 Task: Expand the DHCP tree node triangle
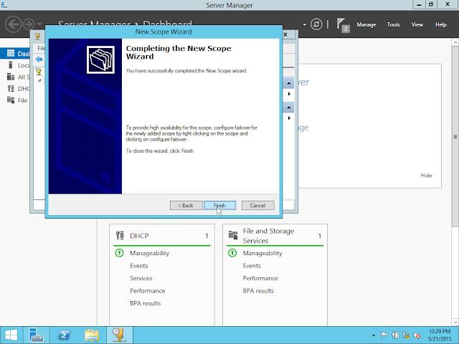click(x=39, y=80)
